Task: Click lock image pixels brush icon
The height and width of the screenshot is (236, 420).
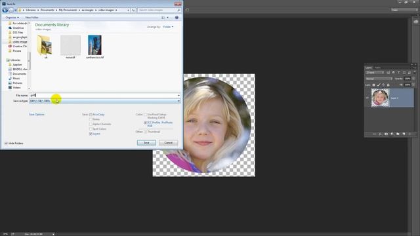Action: pos(379,85)
